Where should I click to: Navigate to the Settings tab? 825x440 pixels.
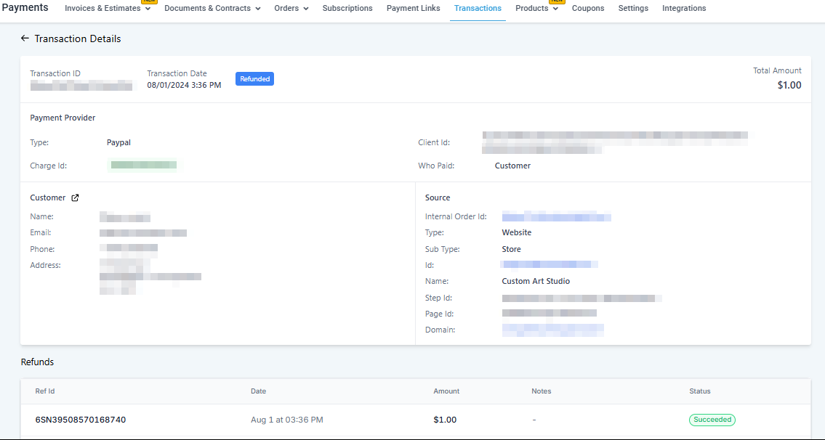coord(633,9)
